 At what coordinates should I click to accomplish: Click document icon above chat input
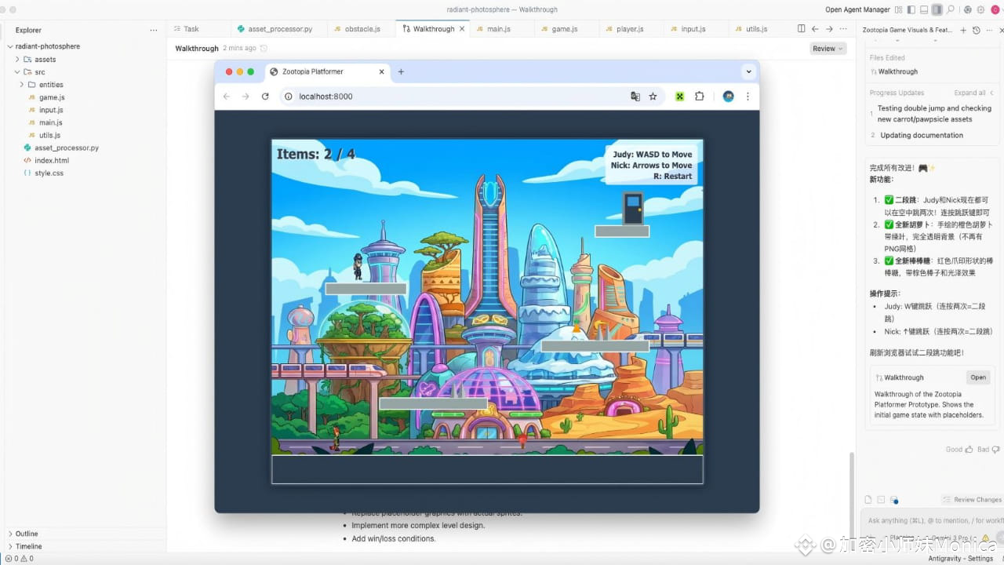coord(868,500)
